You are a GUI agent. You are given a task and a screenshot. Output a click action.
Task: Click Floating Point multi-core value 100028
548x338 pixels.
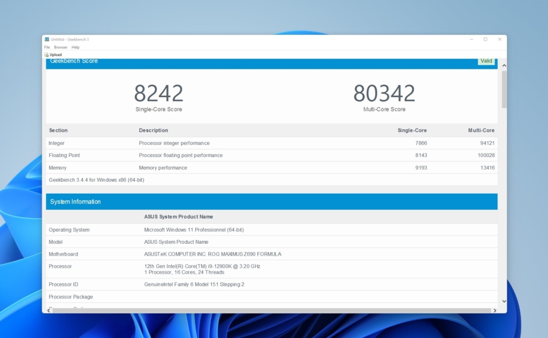pos(486,156)
